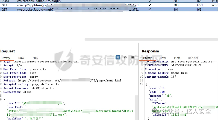The height and width of the screenshot is (120, 218).
Task: Click the "IMUserId" JSON line in response
Action: tap(170, 115)
